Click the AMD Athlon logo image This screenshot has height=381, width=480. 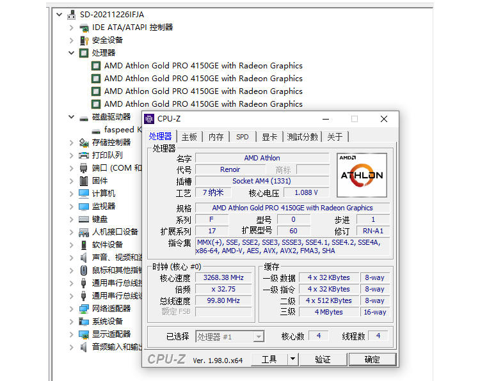(x=362, y=175)
